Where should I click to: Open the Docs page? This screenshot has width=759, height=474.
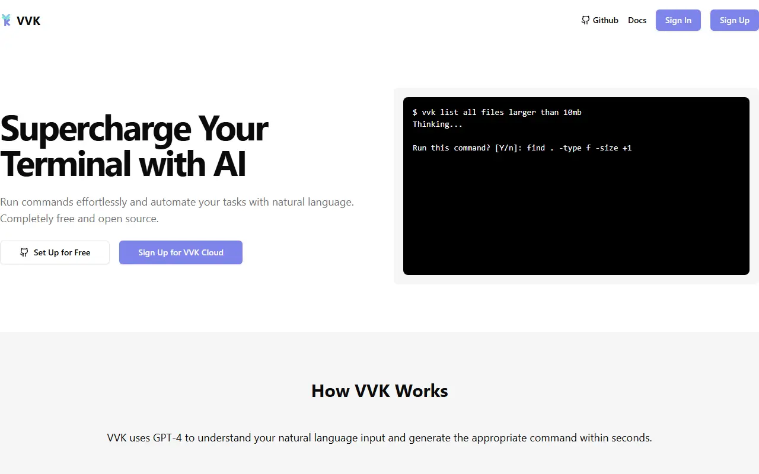click(637, 20)
